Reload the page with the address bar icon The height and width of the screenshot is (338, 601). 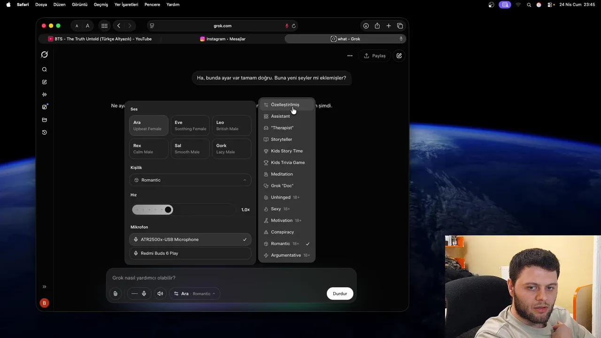point(294,26)
